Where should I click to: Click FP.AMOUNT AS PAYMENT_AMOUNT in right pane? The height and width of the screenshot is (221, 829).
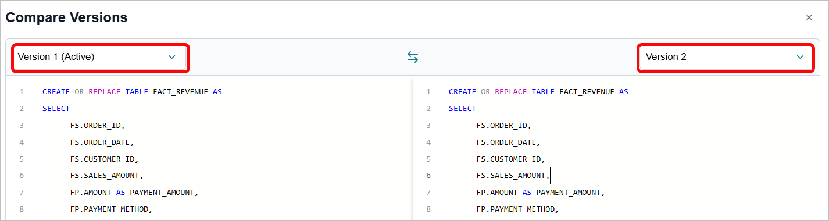pyautogui.click(x=541, y=193)
